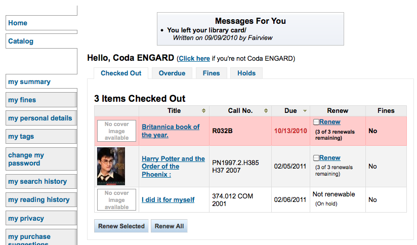Sort the table by Title column arrows
The width and height of the screenshot is (417, 245).
coord(203,111)
